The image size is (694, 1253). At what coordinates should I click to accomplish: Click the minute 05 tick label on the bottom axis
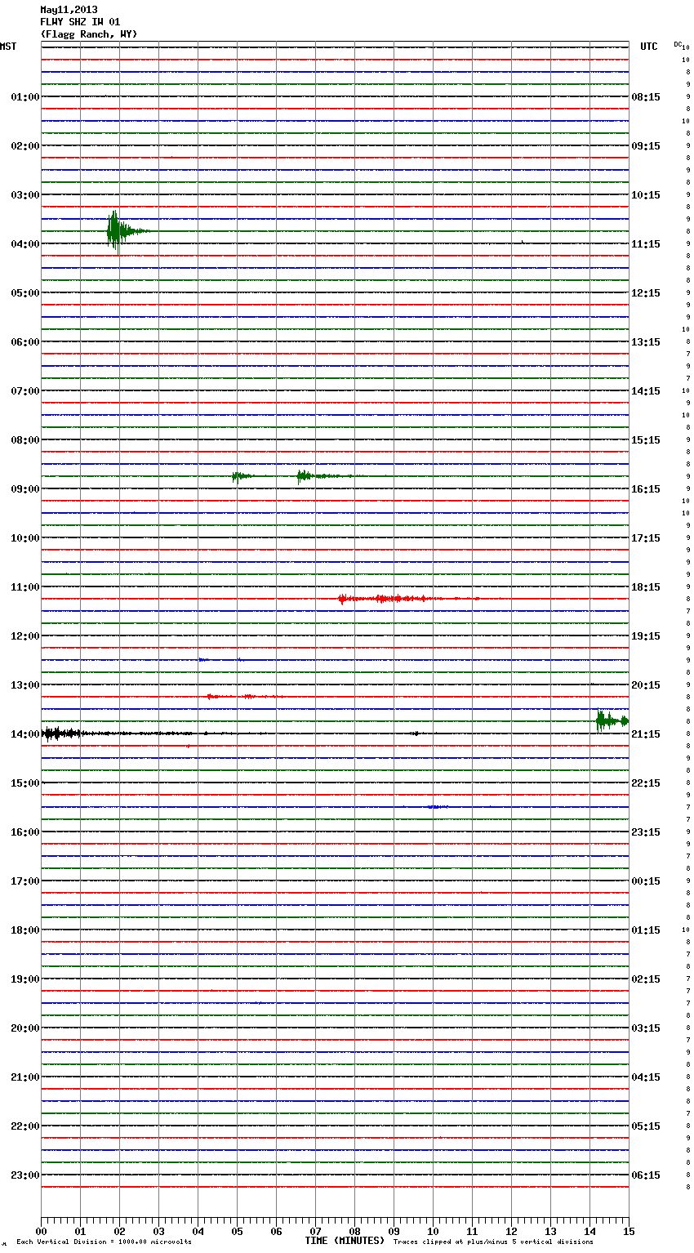point(237,1232)
